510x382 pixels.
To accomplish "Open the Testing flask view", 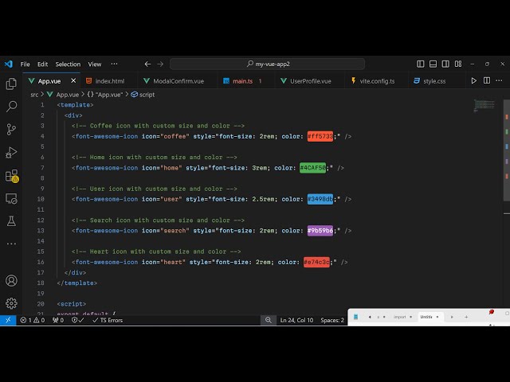I will [x=11, y=220].
